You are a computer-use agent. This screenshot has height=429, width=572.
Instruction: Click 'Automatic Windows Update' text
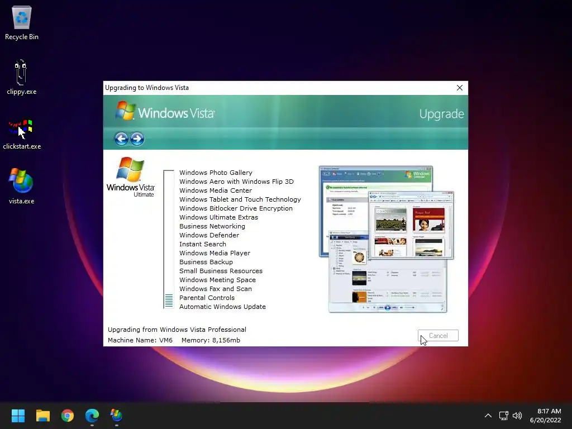[x=222, y=307]
